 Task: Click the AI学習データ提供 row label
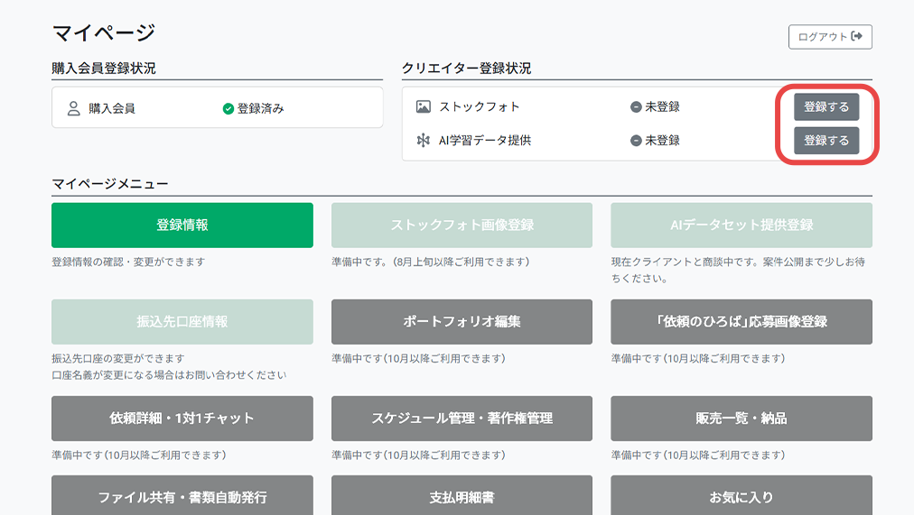(x=485, y=140)
